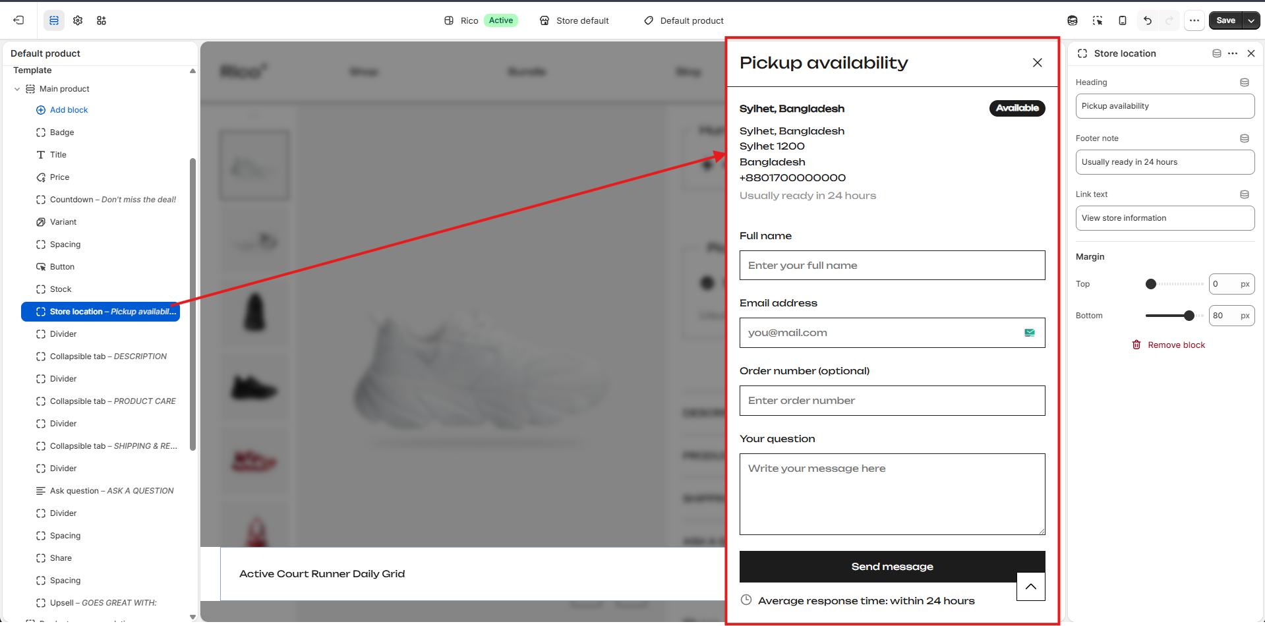Click dynamic source icon beside Footer note
Viewport: 1265px width, 626px height.
tap(1245, 138)
